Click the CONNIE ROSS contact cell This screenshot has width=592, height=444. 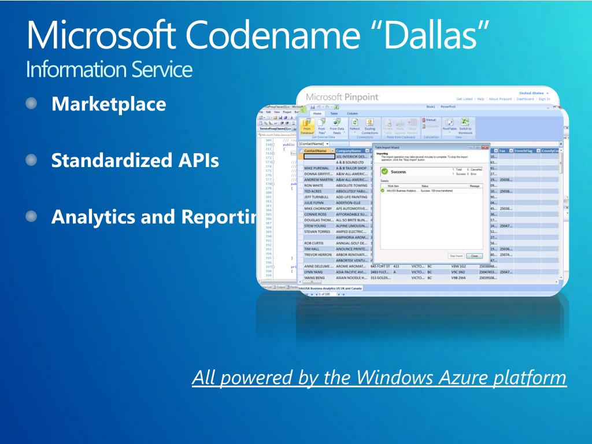click(319, 214)
